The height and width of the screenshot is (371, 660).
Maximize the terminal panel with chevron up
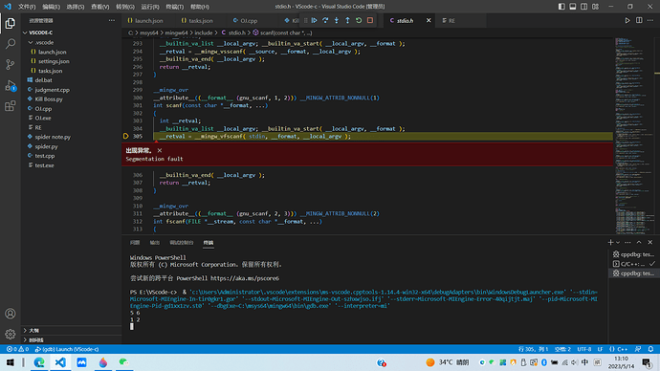[x=639, y=242]
